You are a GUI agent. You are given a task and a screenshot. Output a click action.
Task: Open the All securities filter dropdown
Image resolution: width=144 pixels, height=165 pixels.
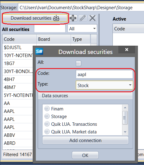click(x=82, y=29)
